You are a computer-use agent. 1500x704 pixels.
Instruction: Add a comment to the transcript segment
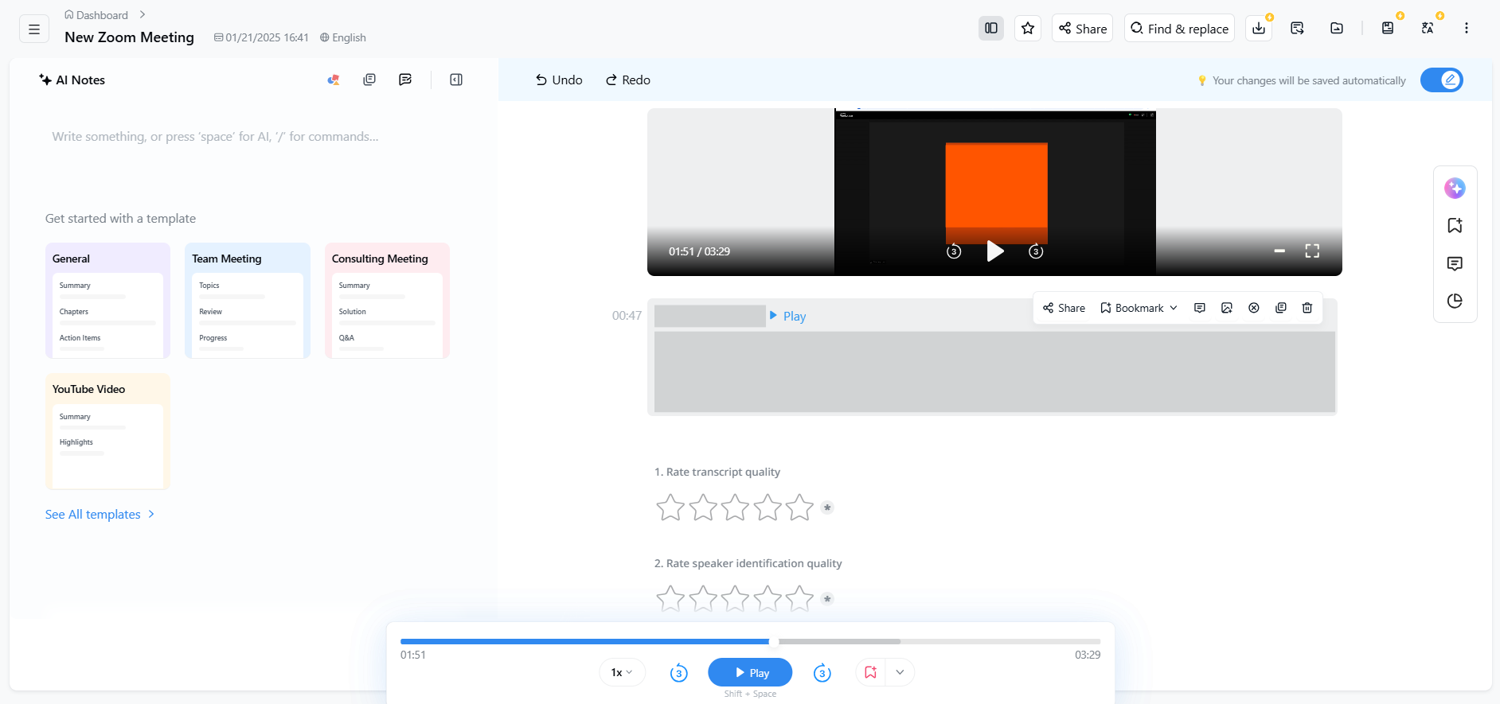coord(1200,308)
